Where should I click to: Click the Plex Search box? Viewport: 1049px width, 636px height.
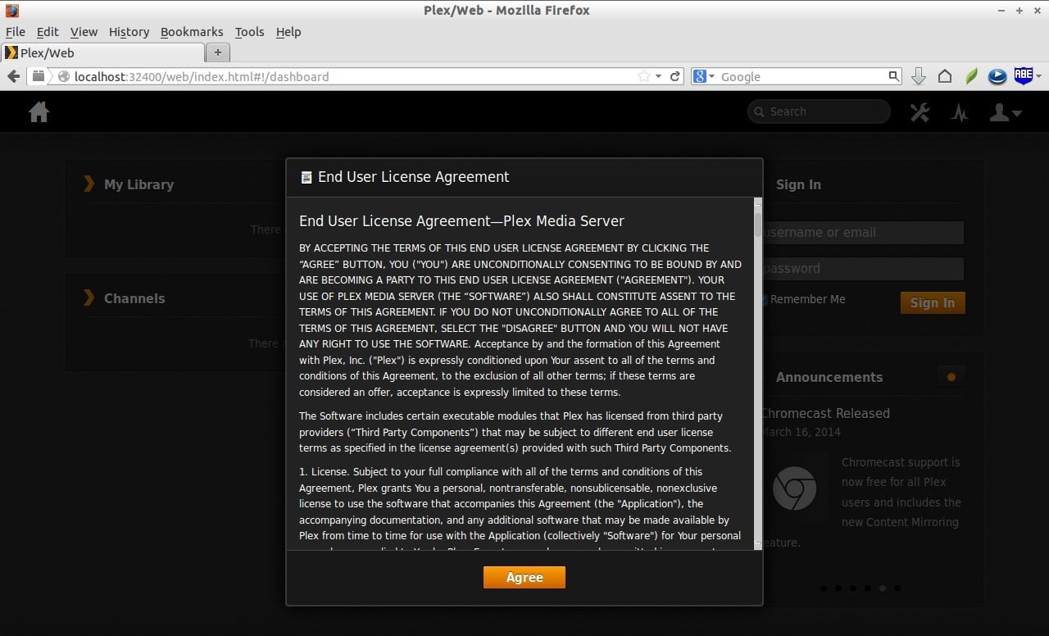(x=819, y=111)
